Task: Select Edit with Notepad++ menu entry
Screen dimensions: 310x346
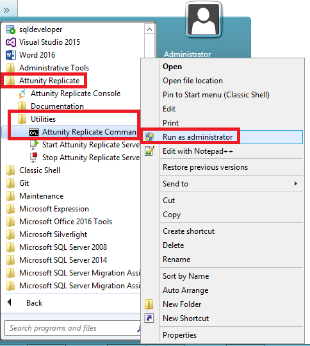Action: (x=198, y=151)
